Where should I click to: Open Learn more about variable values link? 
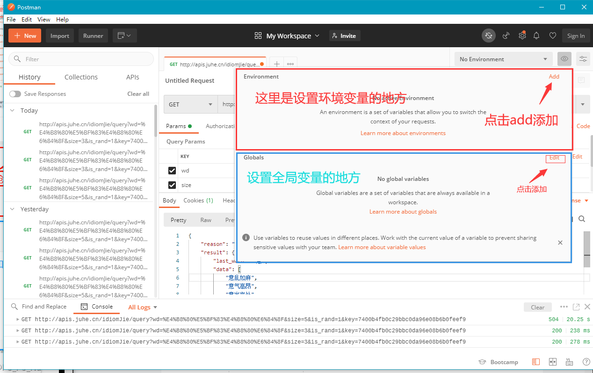(382, 247)
